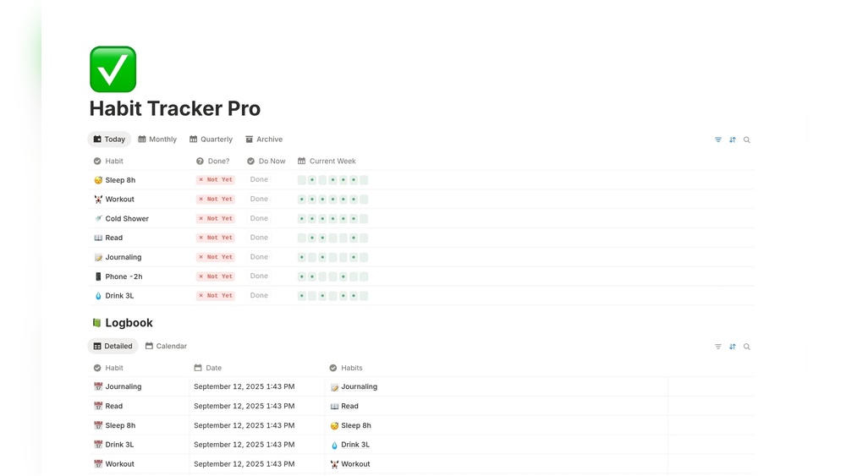Click the Logbook sort icon

pyautogui.click(x=733, y=347)
